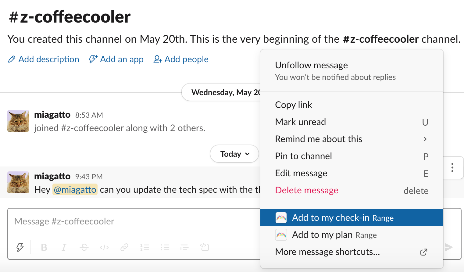The image size is (464, 272).
Task: Click the send message arrow
Action: pyautogui.click(x=448, y=247)
